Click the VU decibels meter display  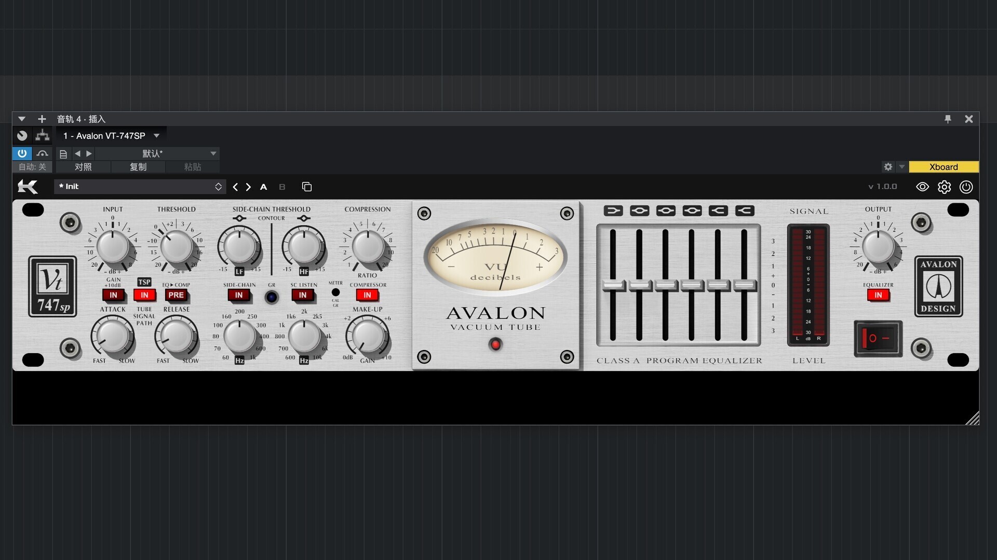pos(495,257)
